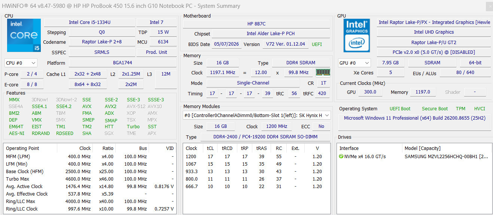Click the Intel 7 process field
The height and width of the screenshot is (215, 493).
(156, 22)
